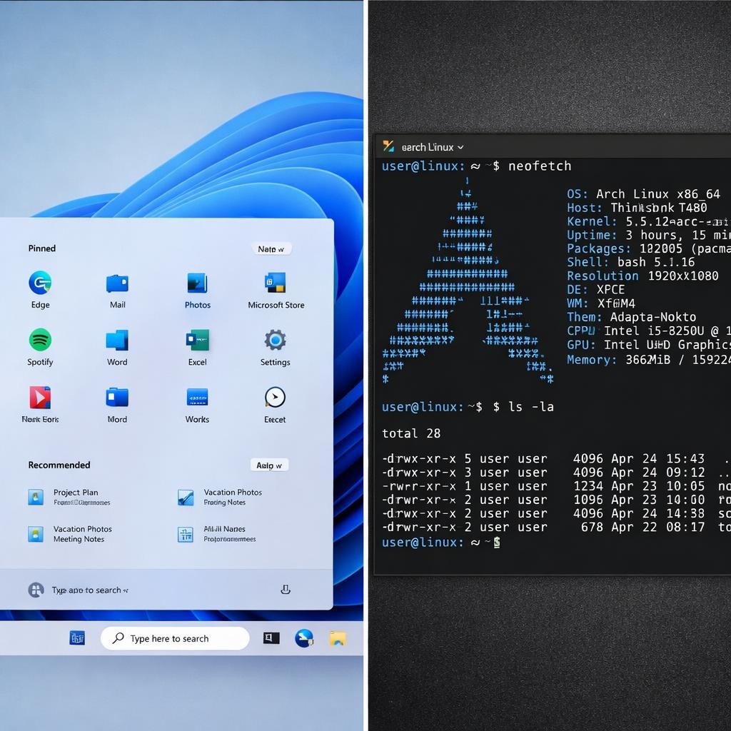Click the terminal icon in title bar
Viewport: 731px width, 731px height.
388,146
